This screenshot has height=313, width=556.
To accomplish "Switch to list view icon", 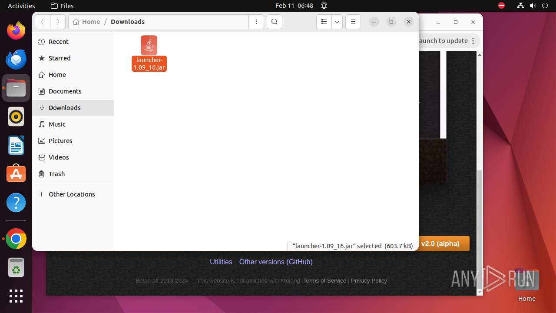I will point(324,22).
